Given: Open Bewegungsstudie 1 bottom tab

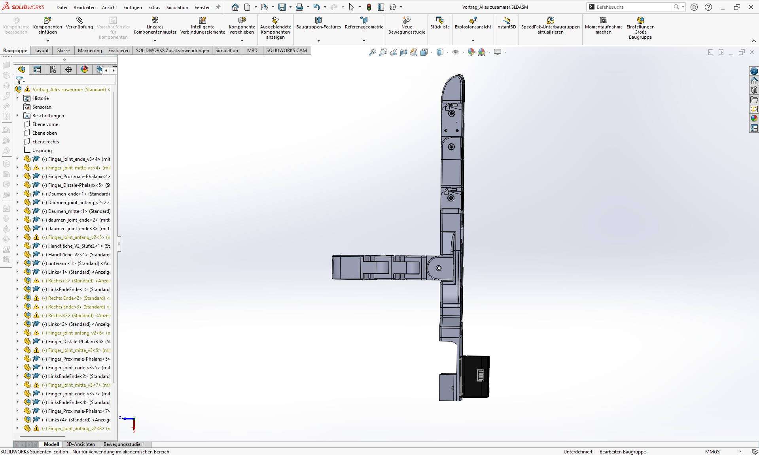Looking at the screenshot, I should click(124, 444).
